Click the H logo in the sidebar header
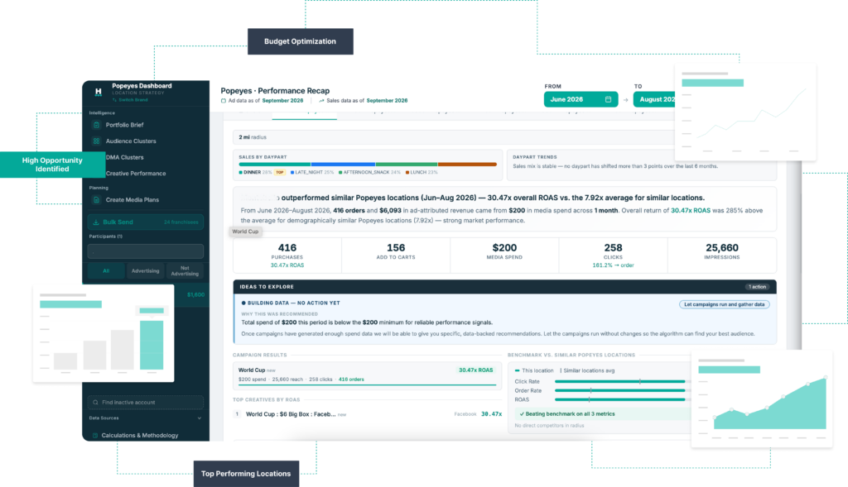The image size is (848, 487). coord(98,92)
